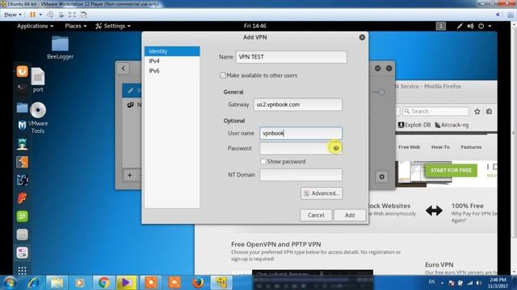Go back in Network settings window

click(x=124, y=68)
